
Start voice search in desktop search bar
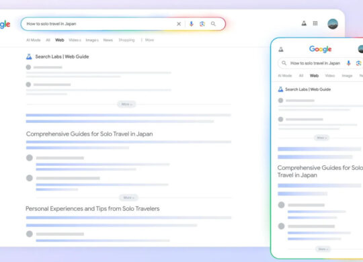[191, 24]
